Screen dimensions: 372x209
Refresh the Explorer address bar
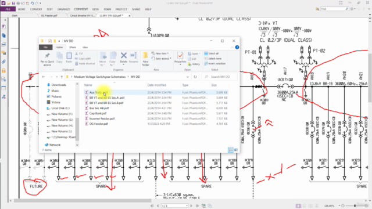(195, 77)
